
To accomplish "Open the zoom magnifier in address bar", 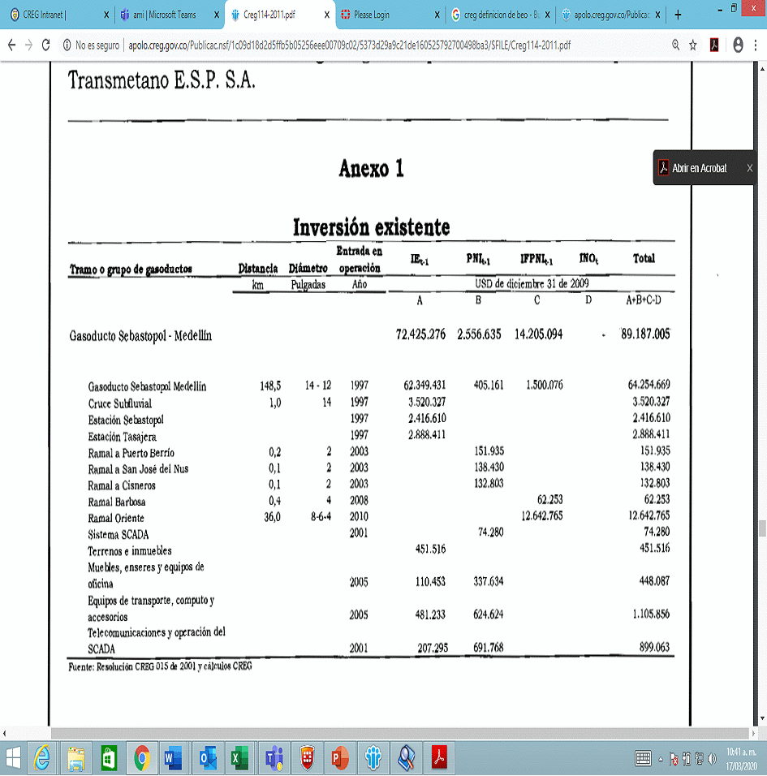I will (x=675, y=46).
